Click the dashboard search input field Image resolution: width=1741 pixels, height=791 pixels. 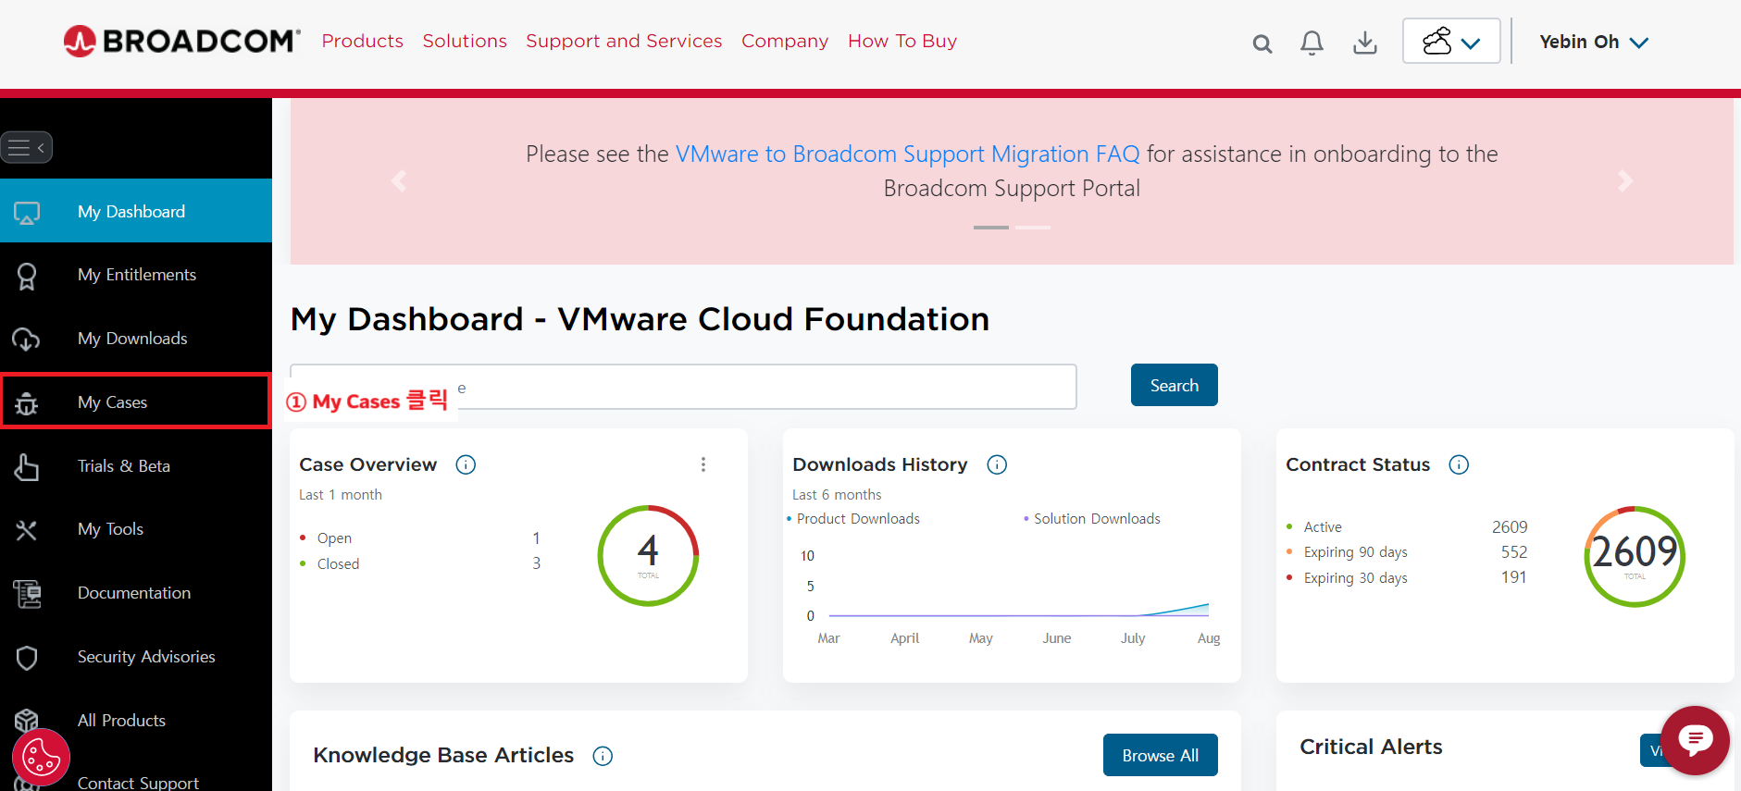point(759,387)
